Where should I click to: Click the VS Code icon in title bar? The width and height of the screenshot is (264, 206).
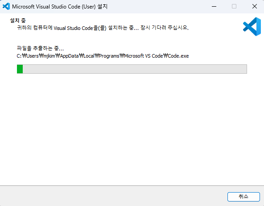click(x=6, y=6)
